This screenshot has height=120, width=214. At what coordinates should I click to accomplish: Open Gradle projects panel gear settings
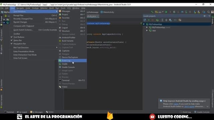205,16
